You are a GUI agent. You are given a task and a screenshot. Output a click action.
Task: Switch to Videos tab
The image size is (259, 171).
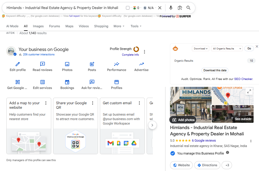(x=84, y=26)
